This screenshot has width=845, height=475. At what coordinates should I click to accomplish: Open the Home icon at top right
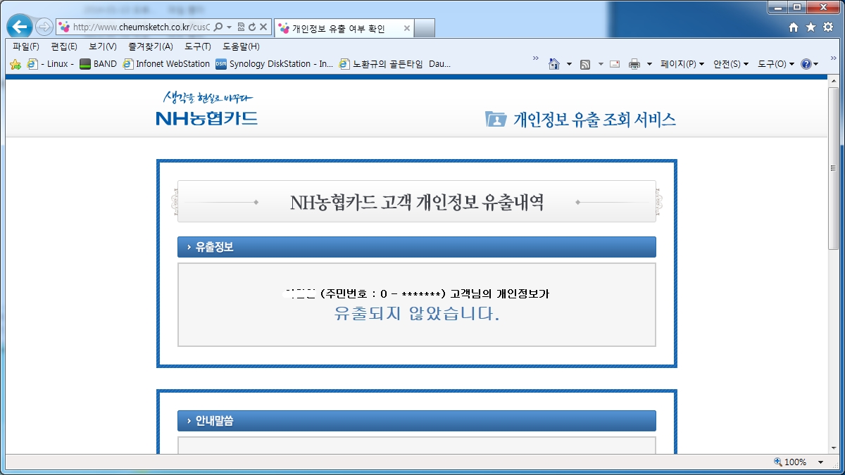pyautogui.click(x=794, y=27)
